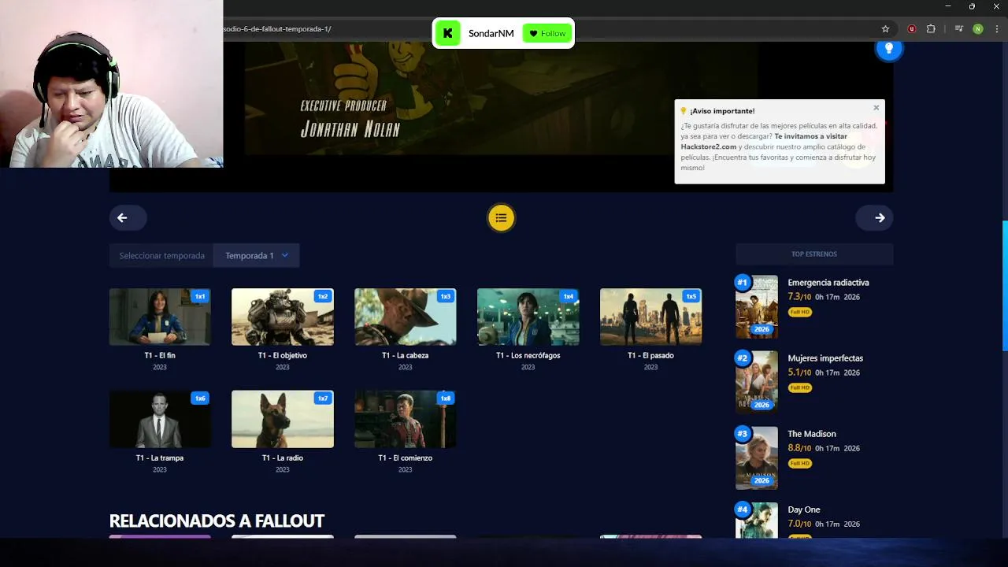1008x567 pixels.
Task: Open episode T1 - El fin thumbnail
Action: [160, 317]
